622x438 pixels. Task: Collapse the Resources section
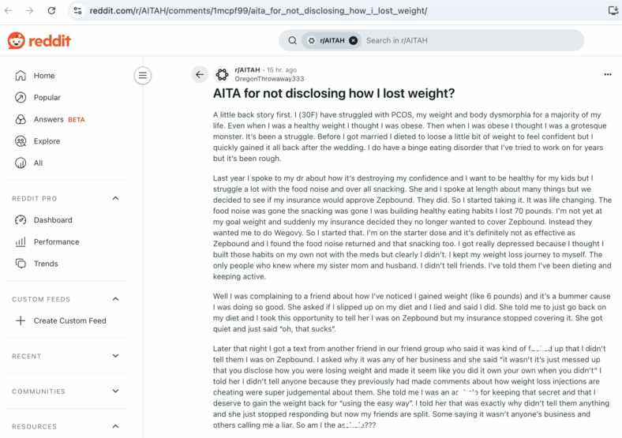click(115, 426)
